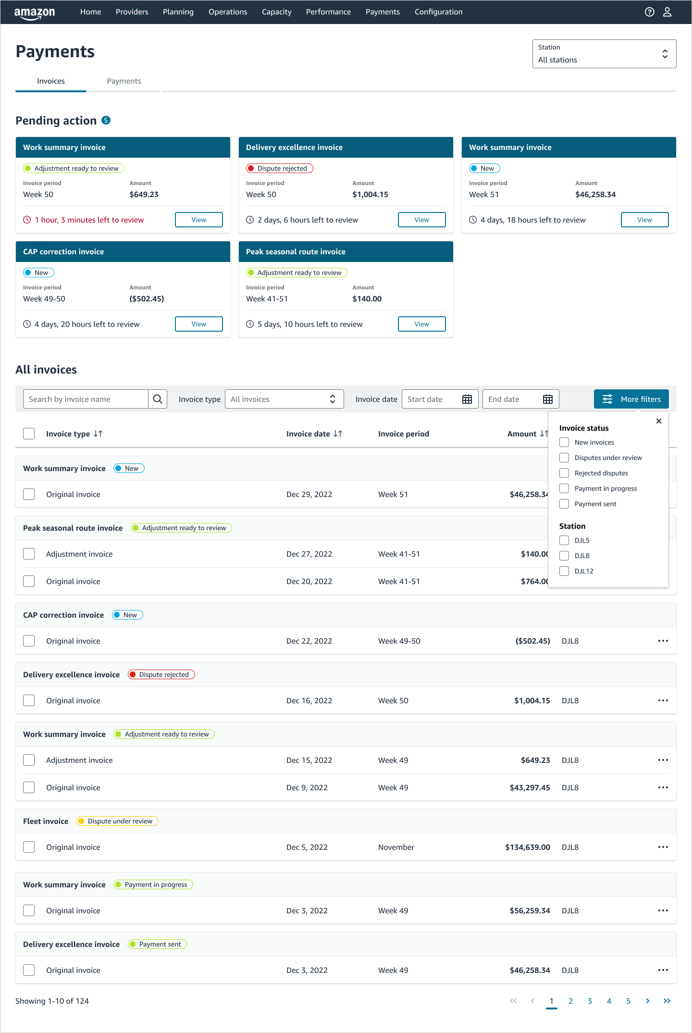Screen dimensions: 692x1033
Task: Click the pending action count badge
Action: coord(106,120)
